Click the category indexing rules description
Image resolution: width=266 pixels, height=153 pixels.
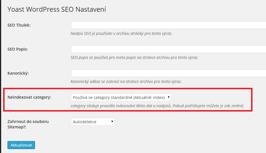coord(157,106)
